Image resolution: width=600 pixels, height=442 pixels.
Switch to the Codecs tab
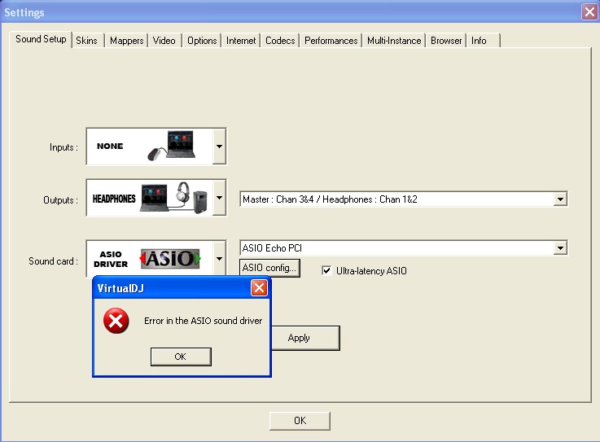pyautogui.click(x=280, y=41)
